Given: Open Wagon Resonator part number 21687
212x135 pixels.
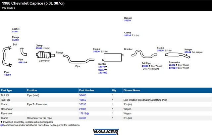Looking at the screenshot, I should pyautogui.click(x=82, y=109).
